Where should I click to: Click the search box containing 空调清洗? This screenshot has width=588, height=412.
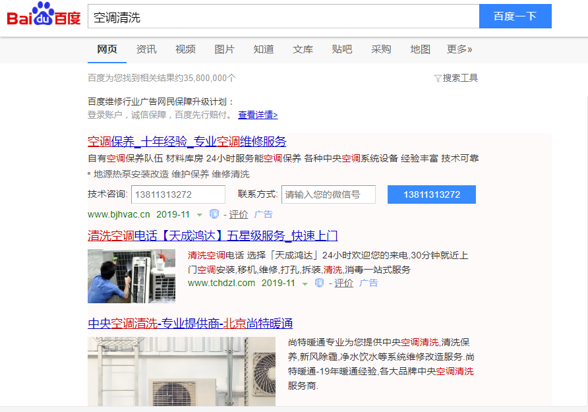(283, 16)
